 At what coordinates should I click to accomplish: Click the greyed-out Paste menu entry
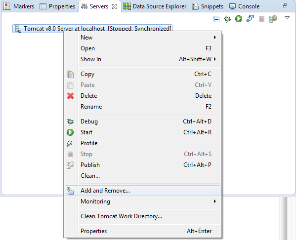pyautogui.click(x=142, y=85)
